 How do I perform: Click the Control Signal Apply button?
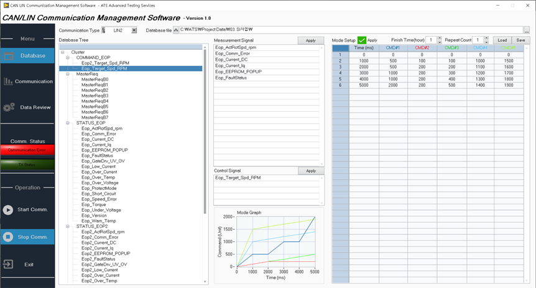tap(311, 171)
